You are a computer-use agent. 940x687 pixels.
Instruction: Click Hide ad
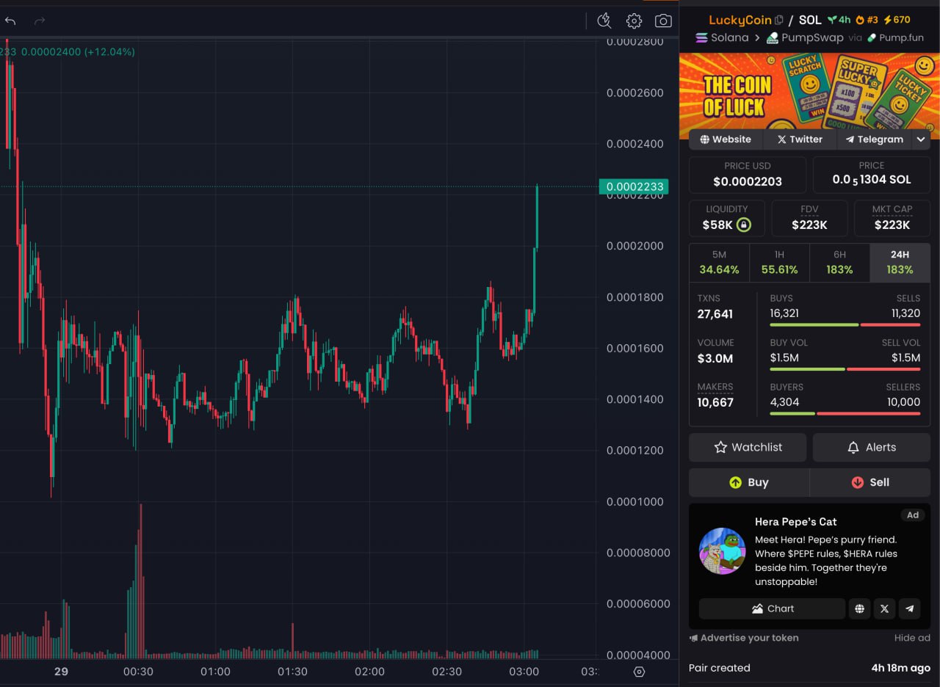[912, 638]
